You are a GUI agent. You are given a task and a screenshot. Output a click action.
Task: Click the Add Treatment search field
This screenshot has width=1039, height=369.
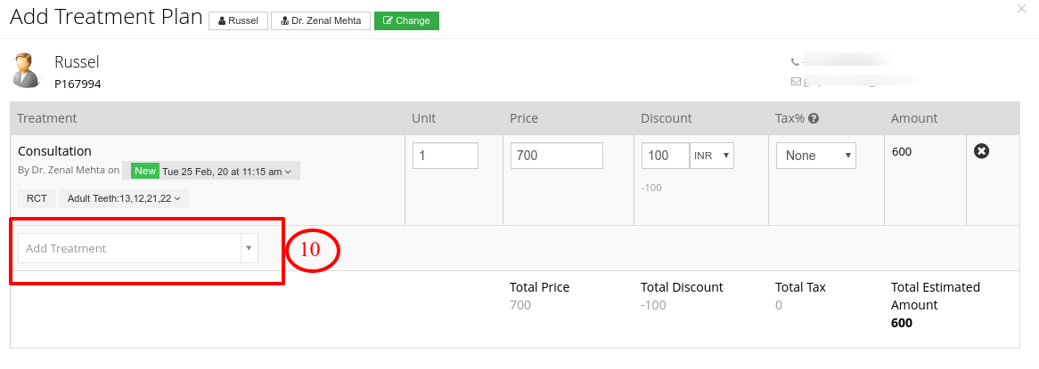pyautogui.click(x=130, y=248)
